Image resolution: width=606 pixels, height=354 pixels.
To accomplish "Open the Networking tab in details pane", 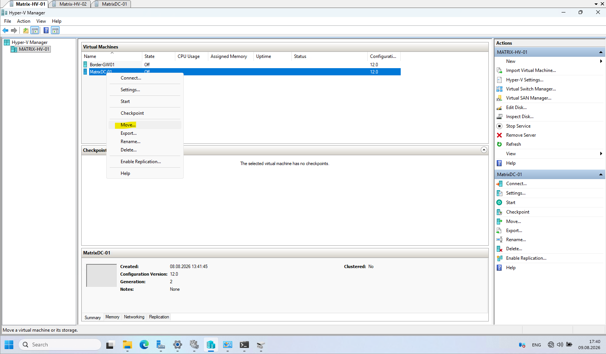I will [134, 317].
